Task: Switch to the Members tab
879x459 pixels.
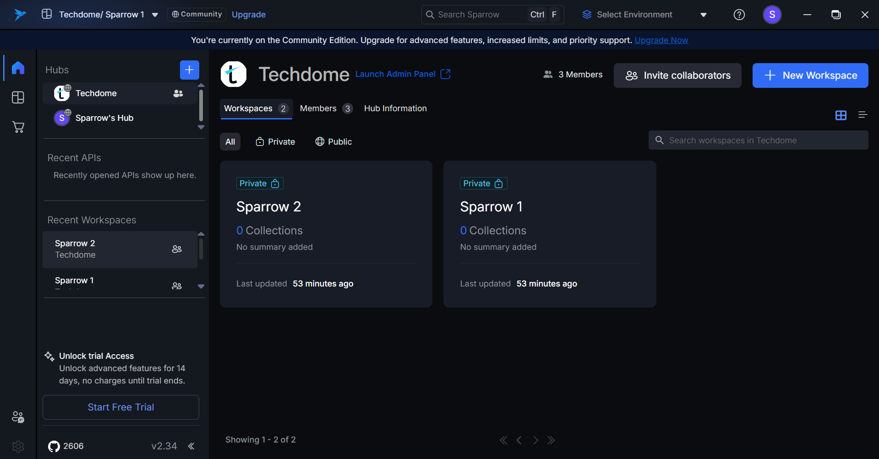Action: 326,108
